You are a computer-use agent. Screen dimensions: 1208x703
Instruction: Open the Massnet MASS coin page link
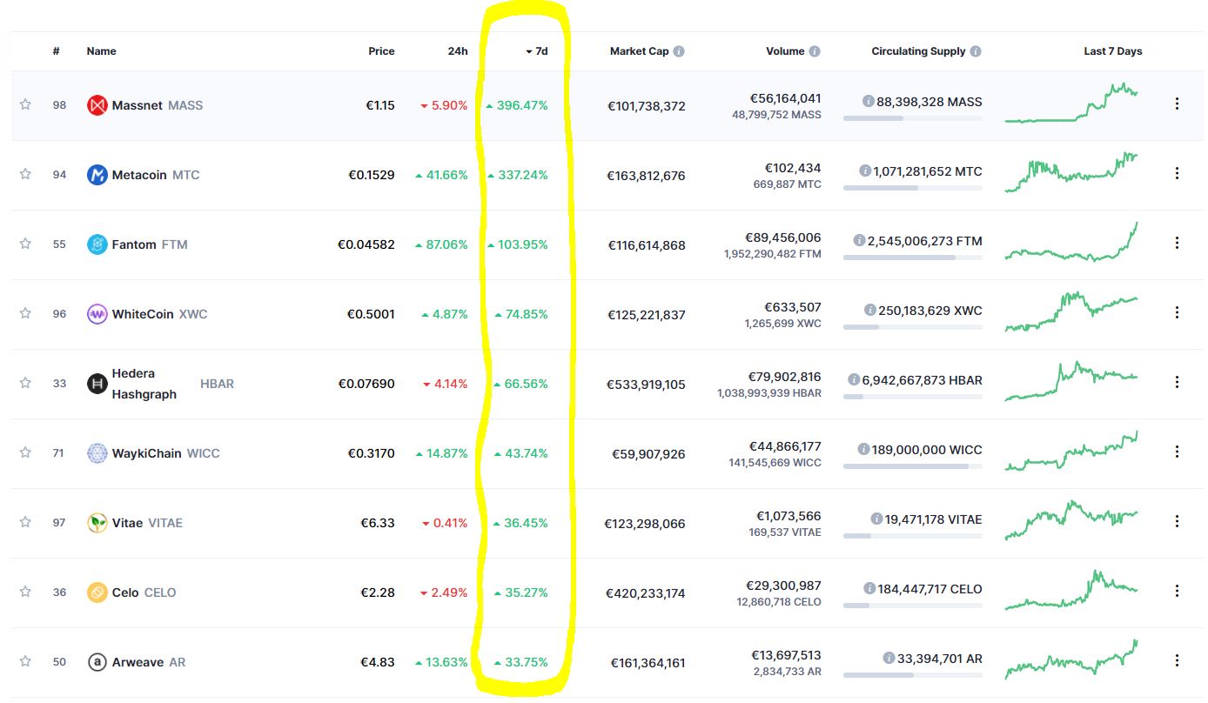coord(157,105)
